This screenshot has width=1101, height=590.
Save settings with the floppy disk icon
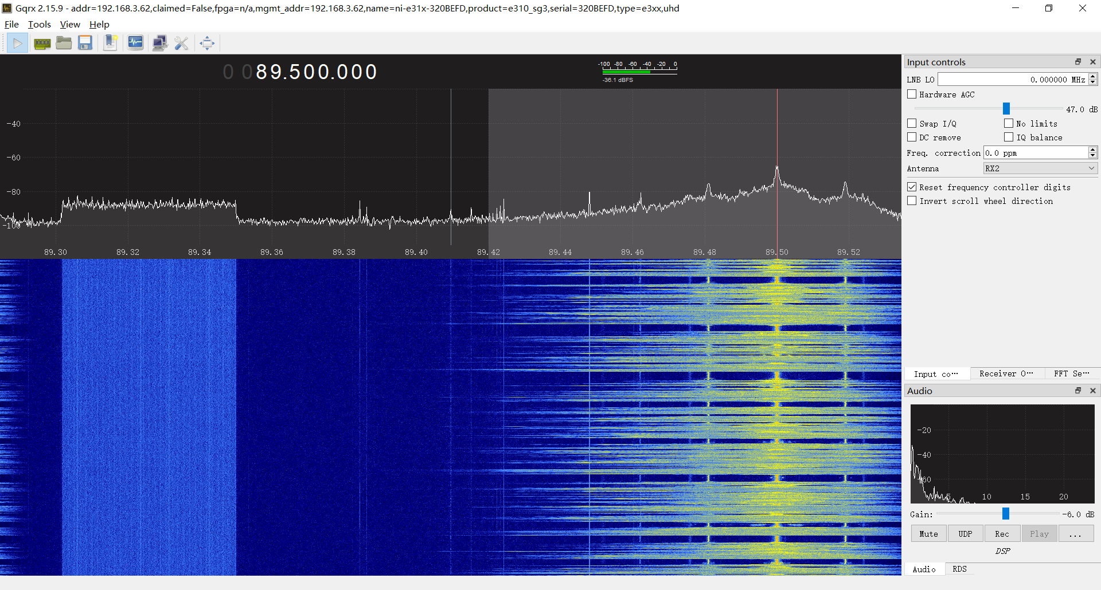point(85,43)
